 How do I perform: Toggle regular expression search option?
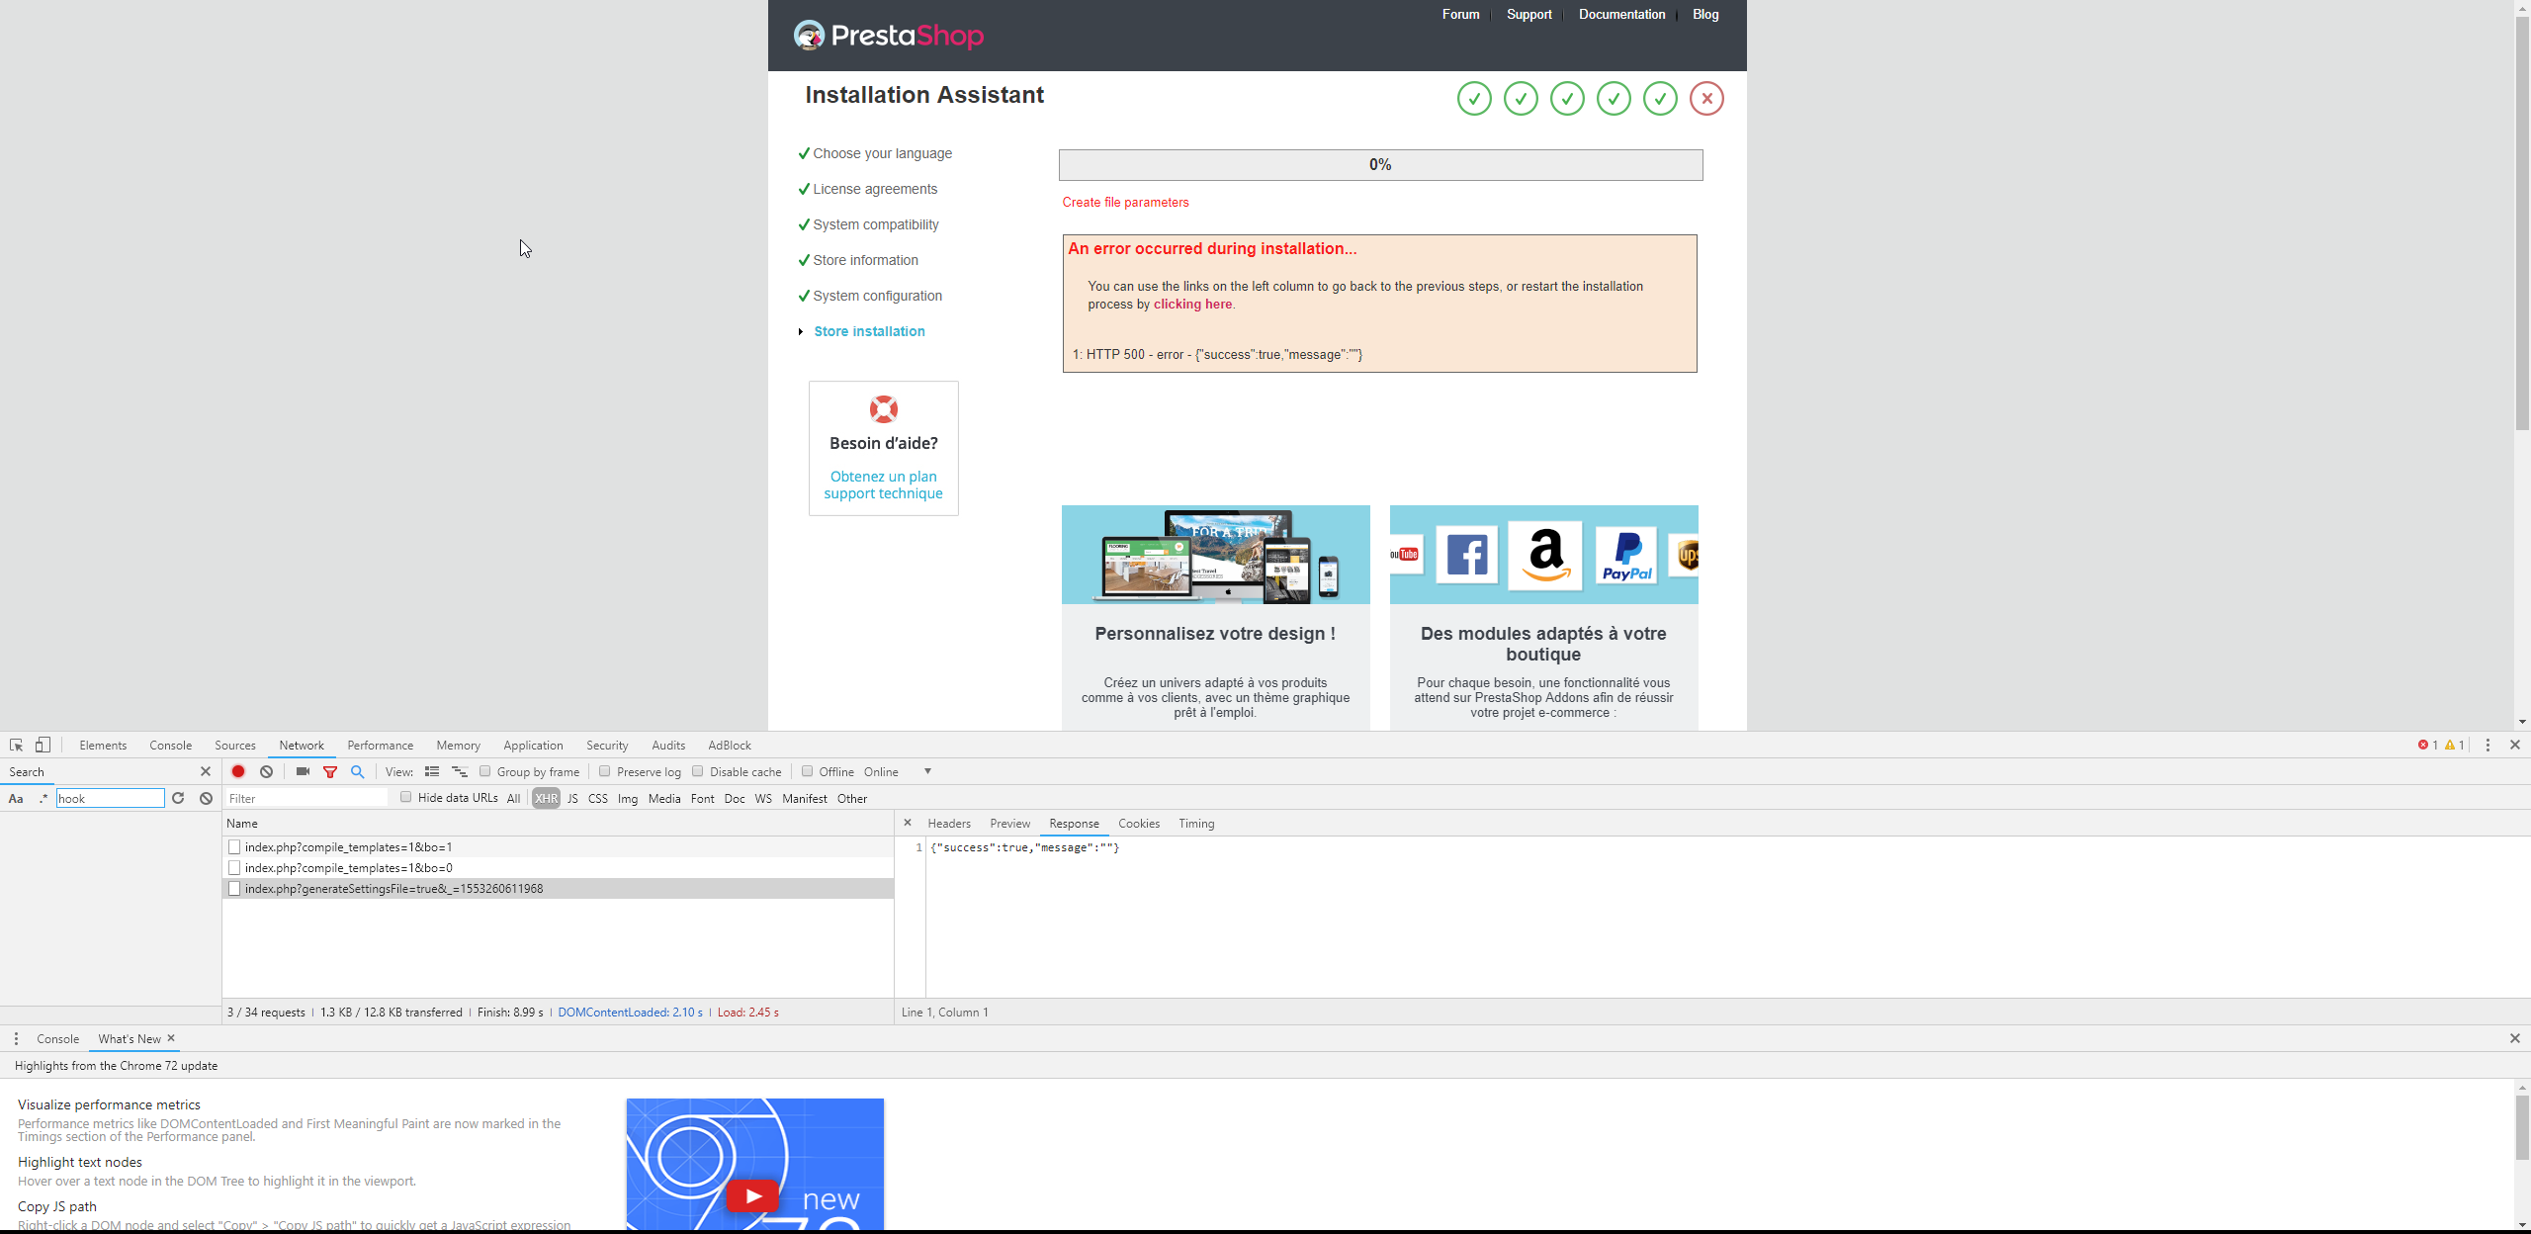[x=43, y=799]
